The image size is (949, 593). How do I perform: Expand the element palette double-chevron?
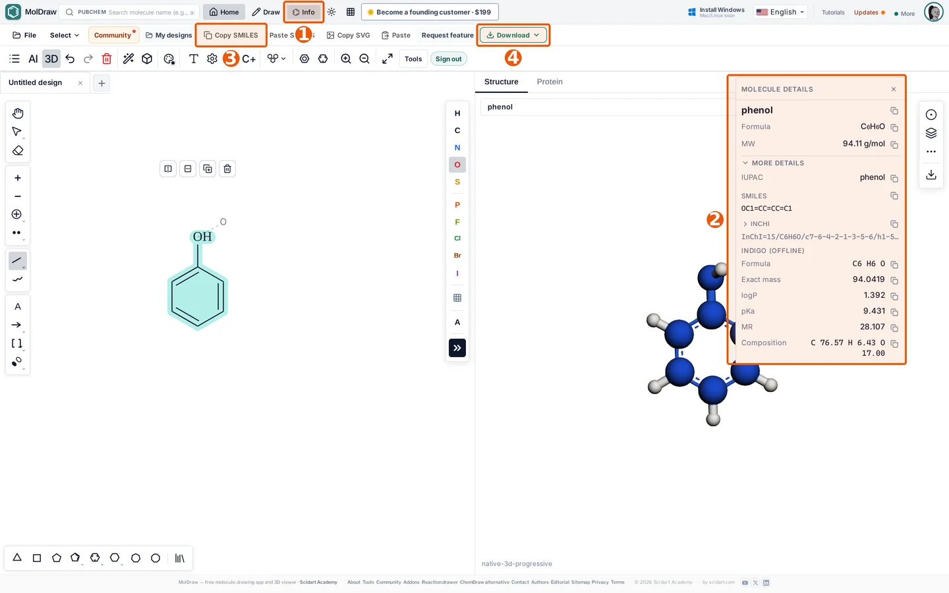tap(457, 348)
